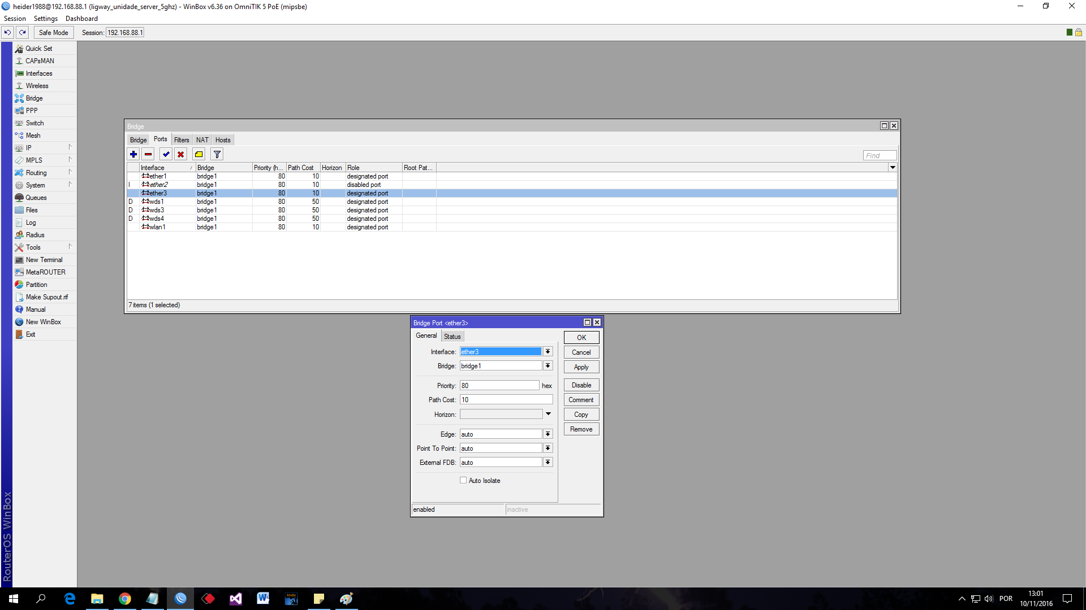The image size is (1086, 610).
Task: Open Google Chrome from the taskbar
Action: click(125, 599)
